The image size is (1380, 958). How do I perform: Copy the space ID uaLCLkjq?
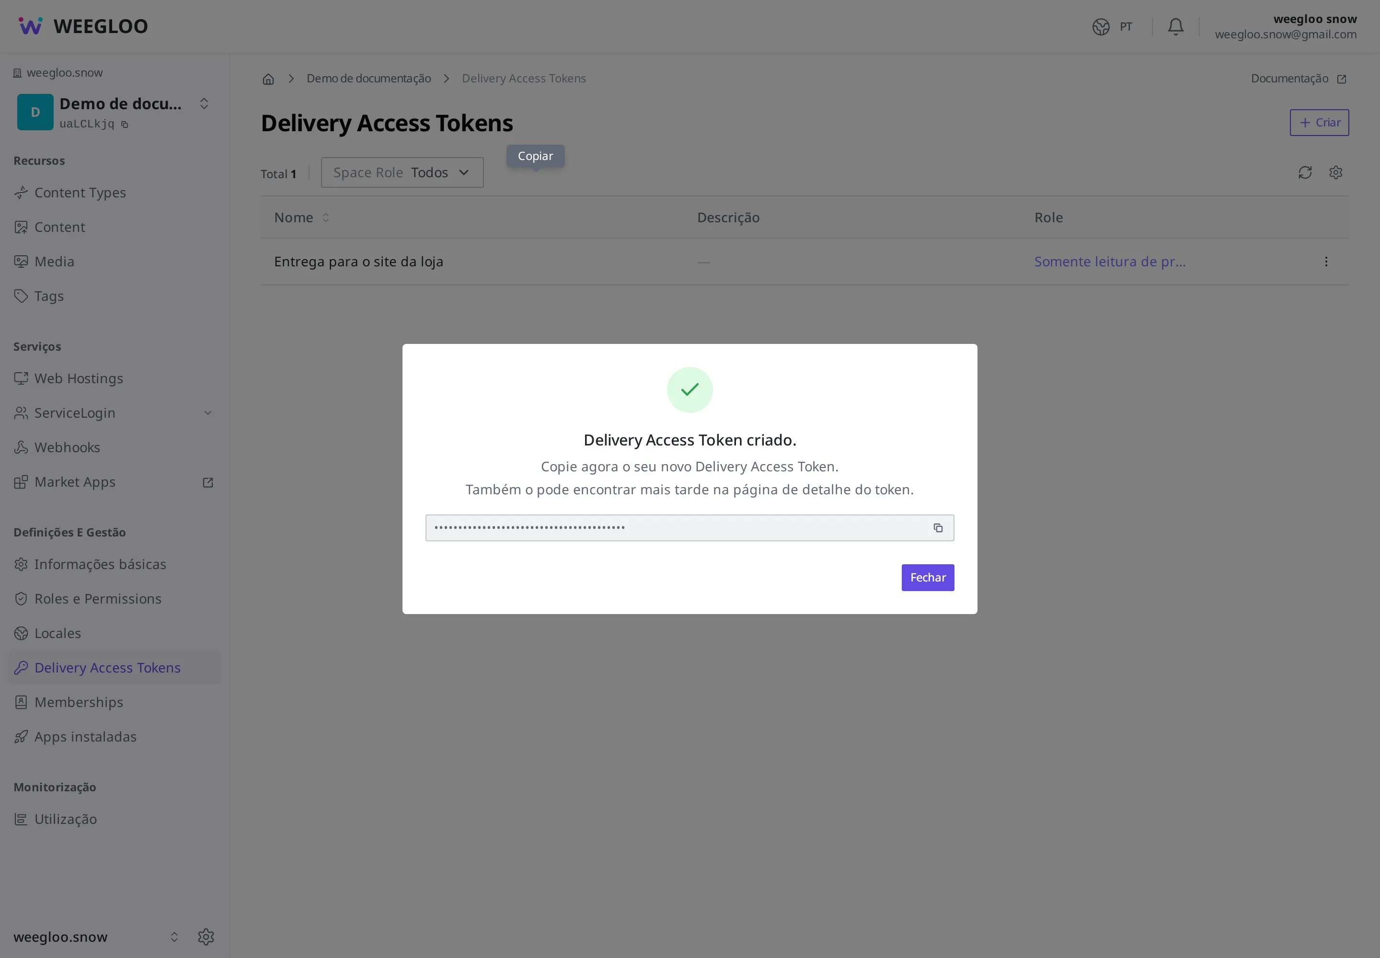pos(124,124)
